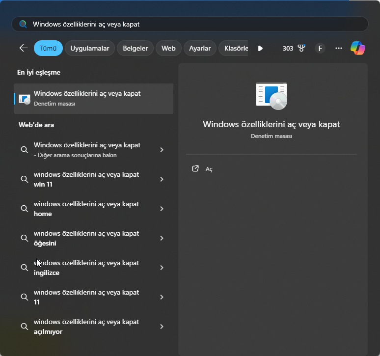Switch to the Klasörler tab
Screen dimensions: 380x356
pyautogui.click(x=233, y=48)
